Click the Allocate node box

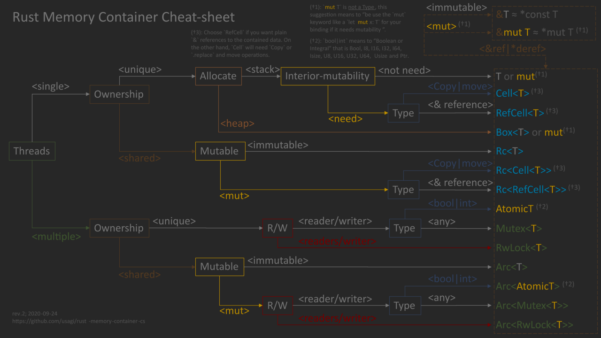(218, 76)
